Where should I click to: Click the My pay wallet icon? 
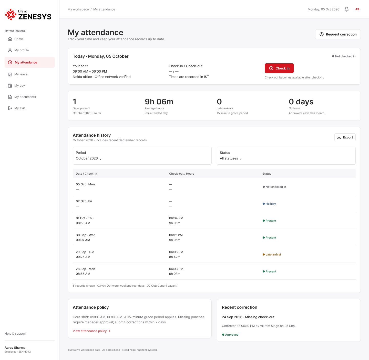click(x=10, y=86)
